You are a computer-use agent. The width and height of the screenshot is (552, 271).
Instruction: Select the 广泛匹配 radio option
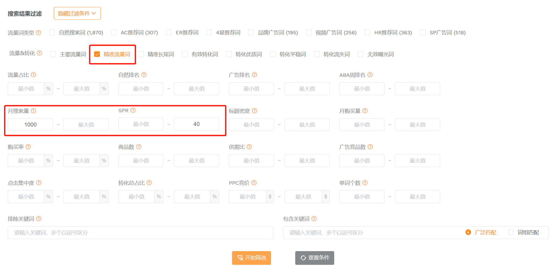pos(468,232)
